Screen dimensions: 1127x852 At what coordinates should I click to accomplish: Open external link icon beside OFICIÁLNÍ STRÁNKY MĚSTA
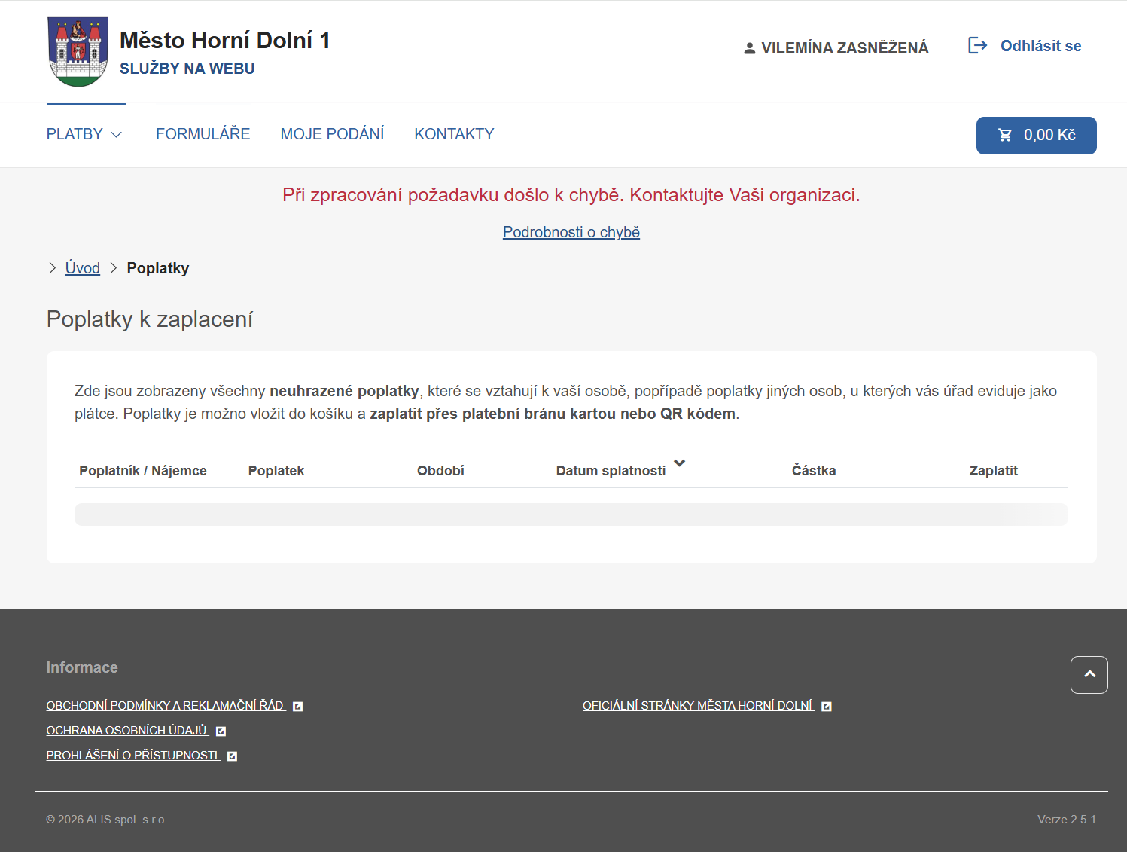[827, 706]
